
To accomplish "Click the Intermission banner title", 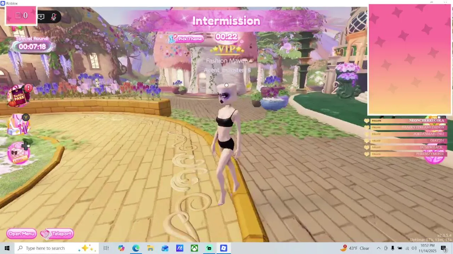I will coord(226,21).
